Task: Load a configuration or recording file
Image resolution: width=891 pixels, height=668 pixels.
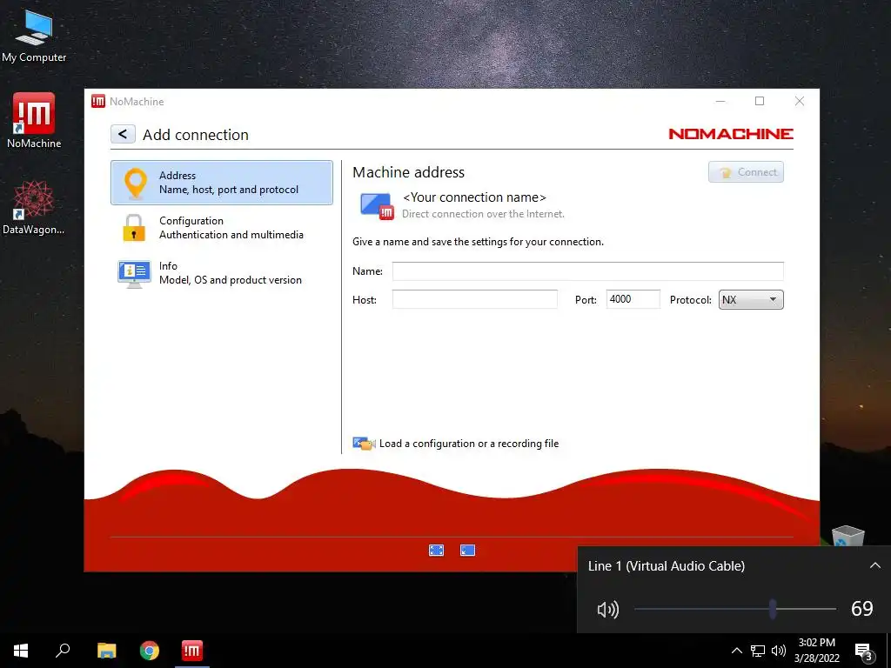Action: tap(455, 444)
